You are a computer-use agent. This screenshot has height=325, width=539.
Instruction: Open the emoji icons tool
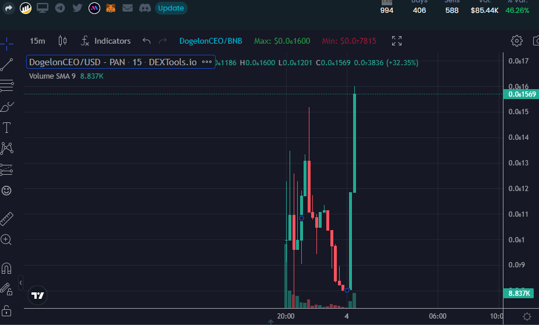coord(6,190)
